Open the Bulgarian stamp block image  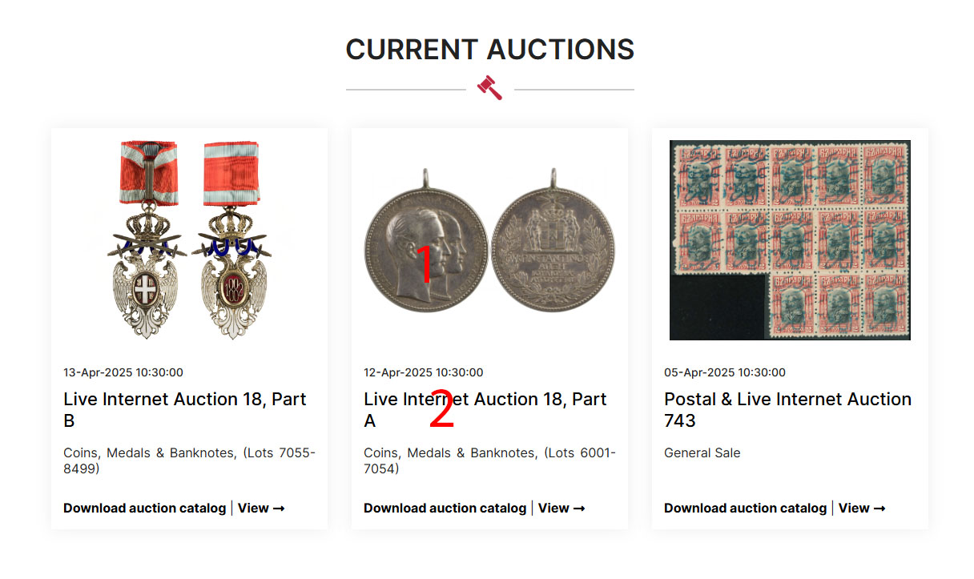790,240
